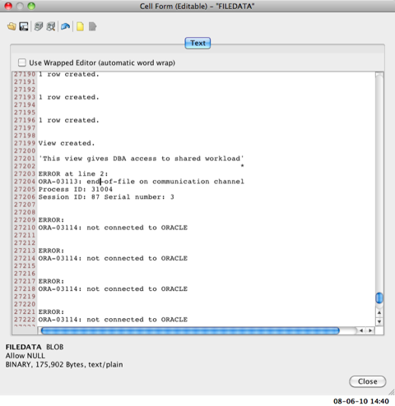Image resolution: width=395 pixels, height=406 pixels.
Task: Click the horizontal scrollbar left arrow
Action: click(361, 330)
